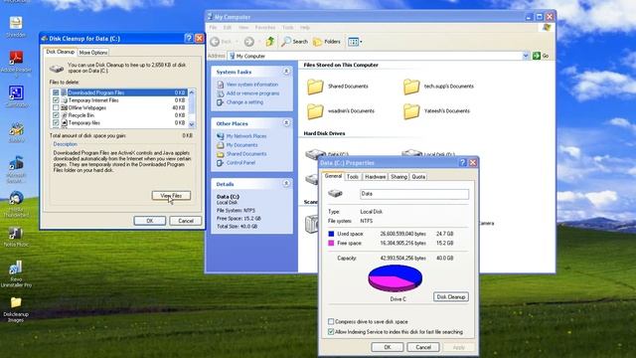Open Control Panel from Other Places
636x358 pixels.
(x=240, y=163)
